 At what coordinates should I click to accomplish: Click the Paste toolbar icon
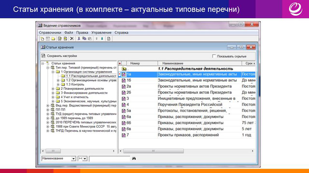pos(90,38)
